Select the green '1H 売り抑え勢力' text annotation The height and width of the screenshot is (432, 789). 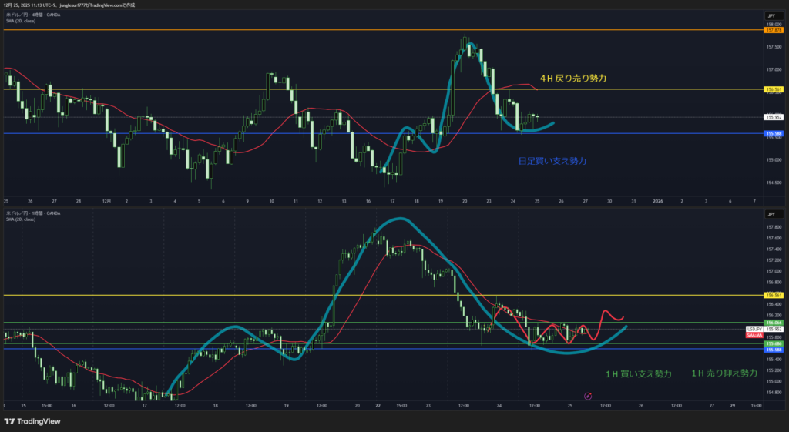coord(724,373)
